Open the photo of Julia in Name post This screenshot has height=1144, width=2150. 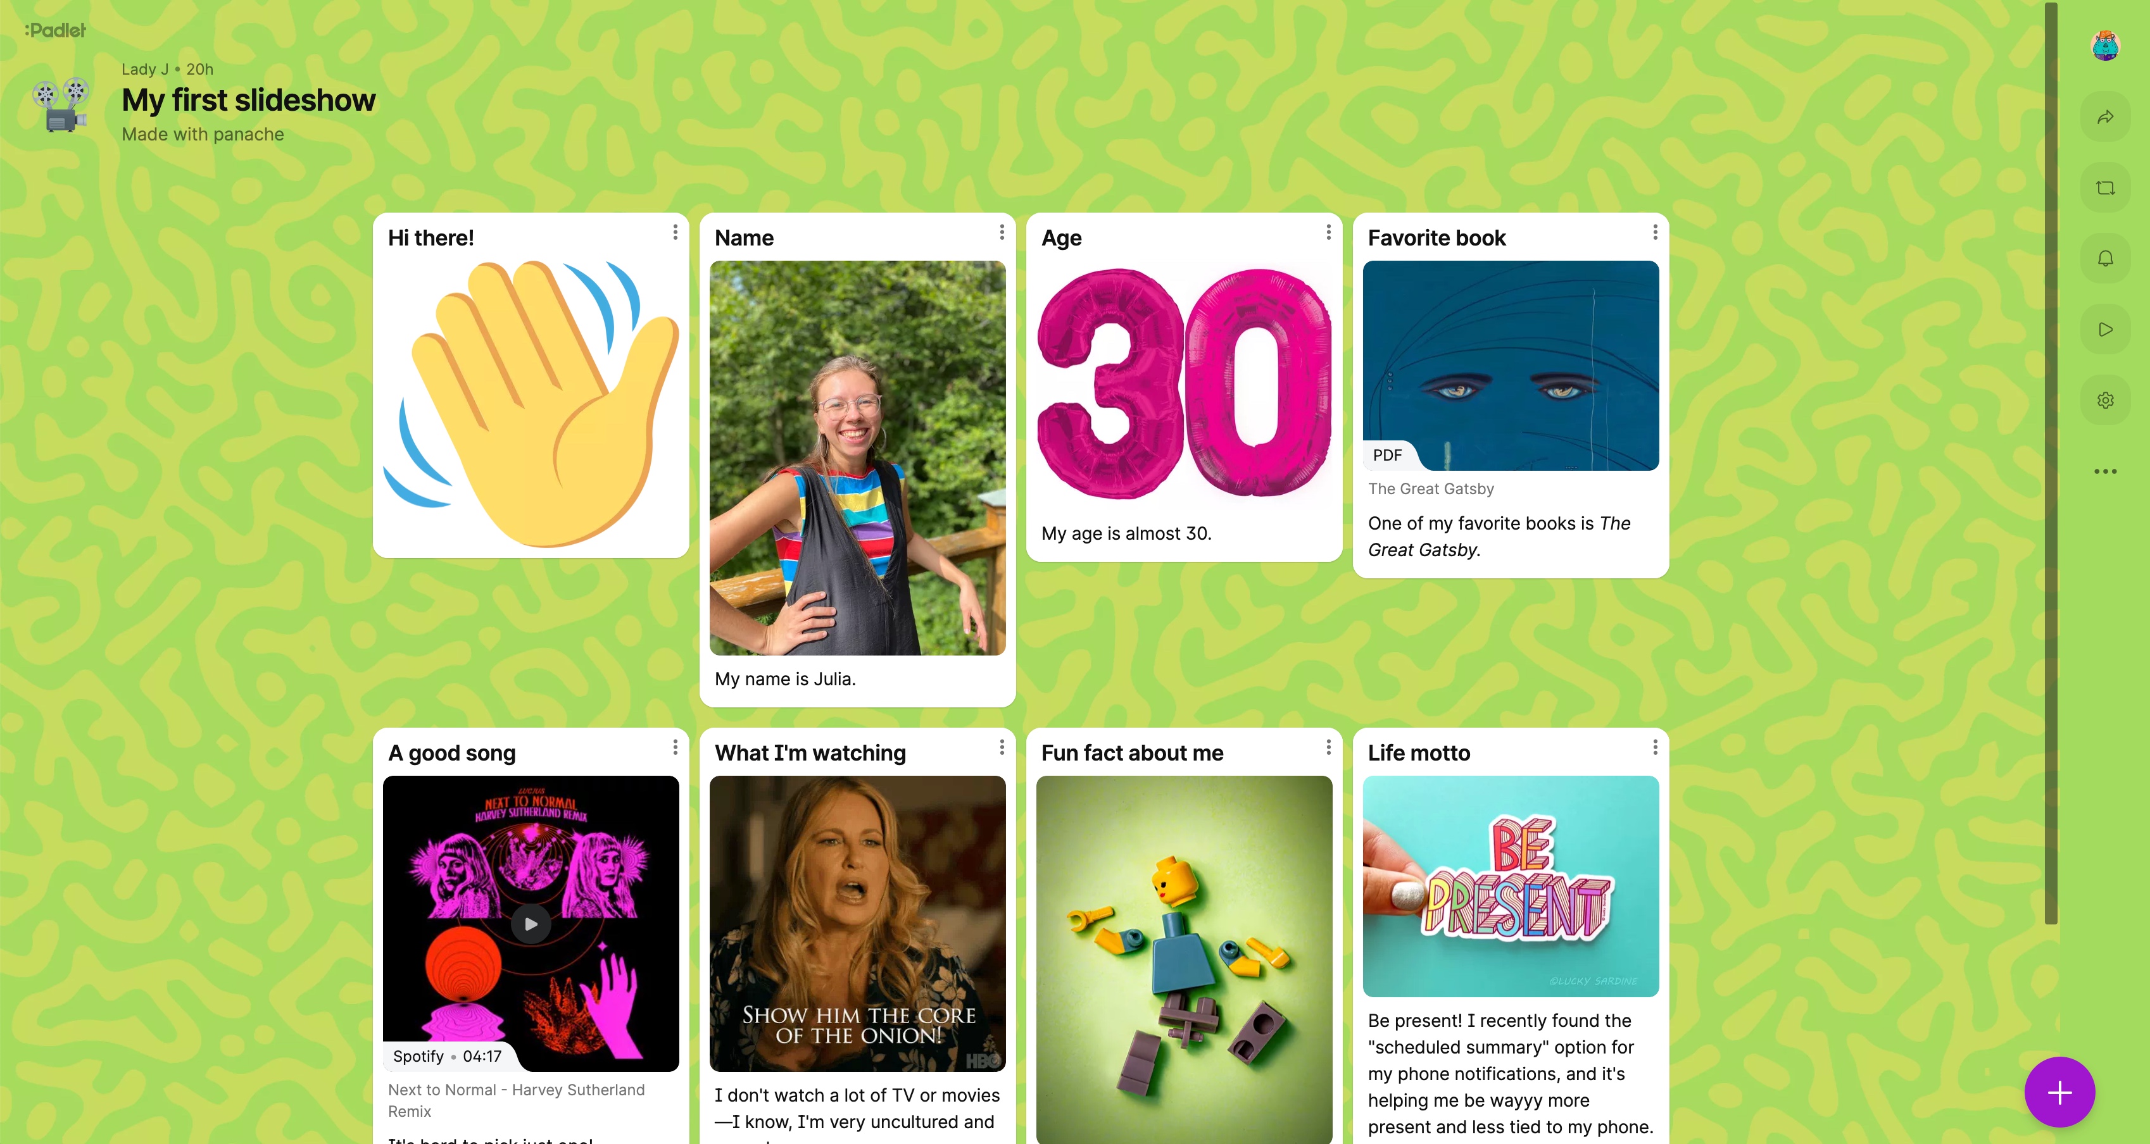(x=857, y=458)
